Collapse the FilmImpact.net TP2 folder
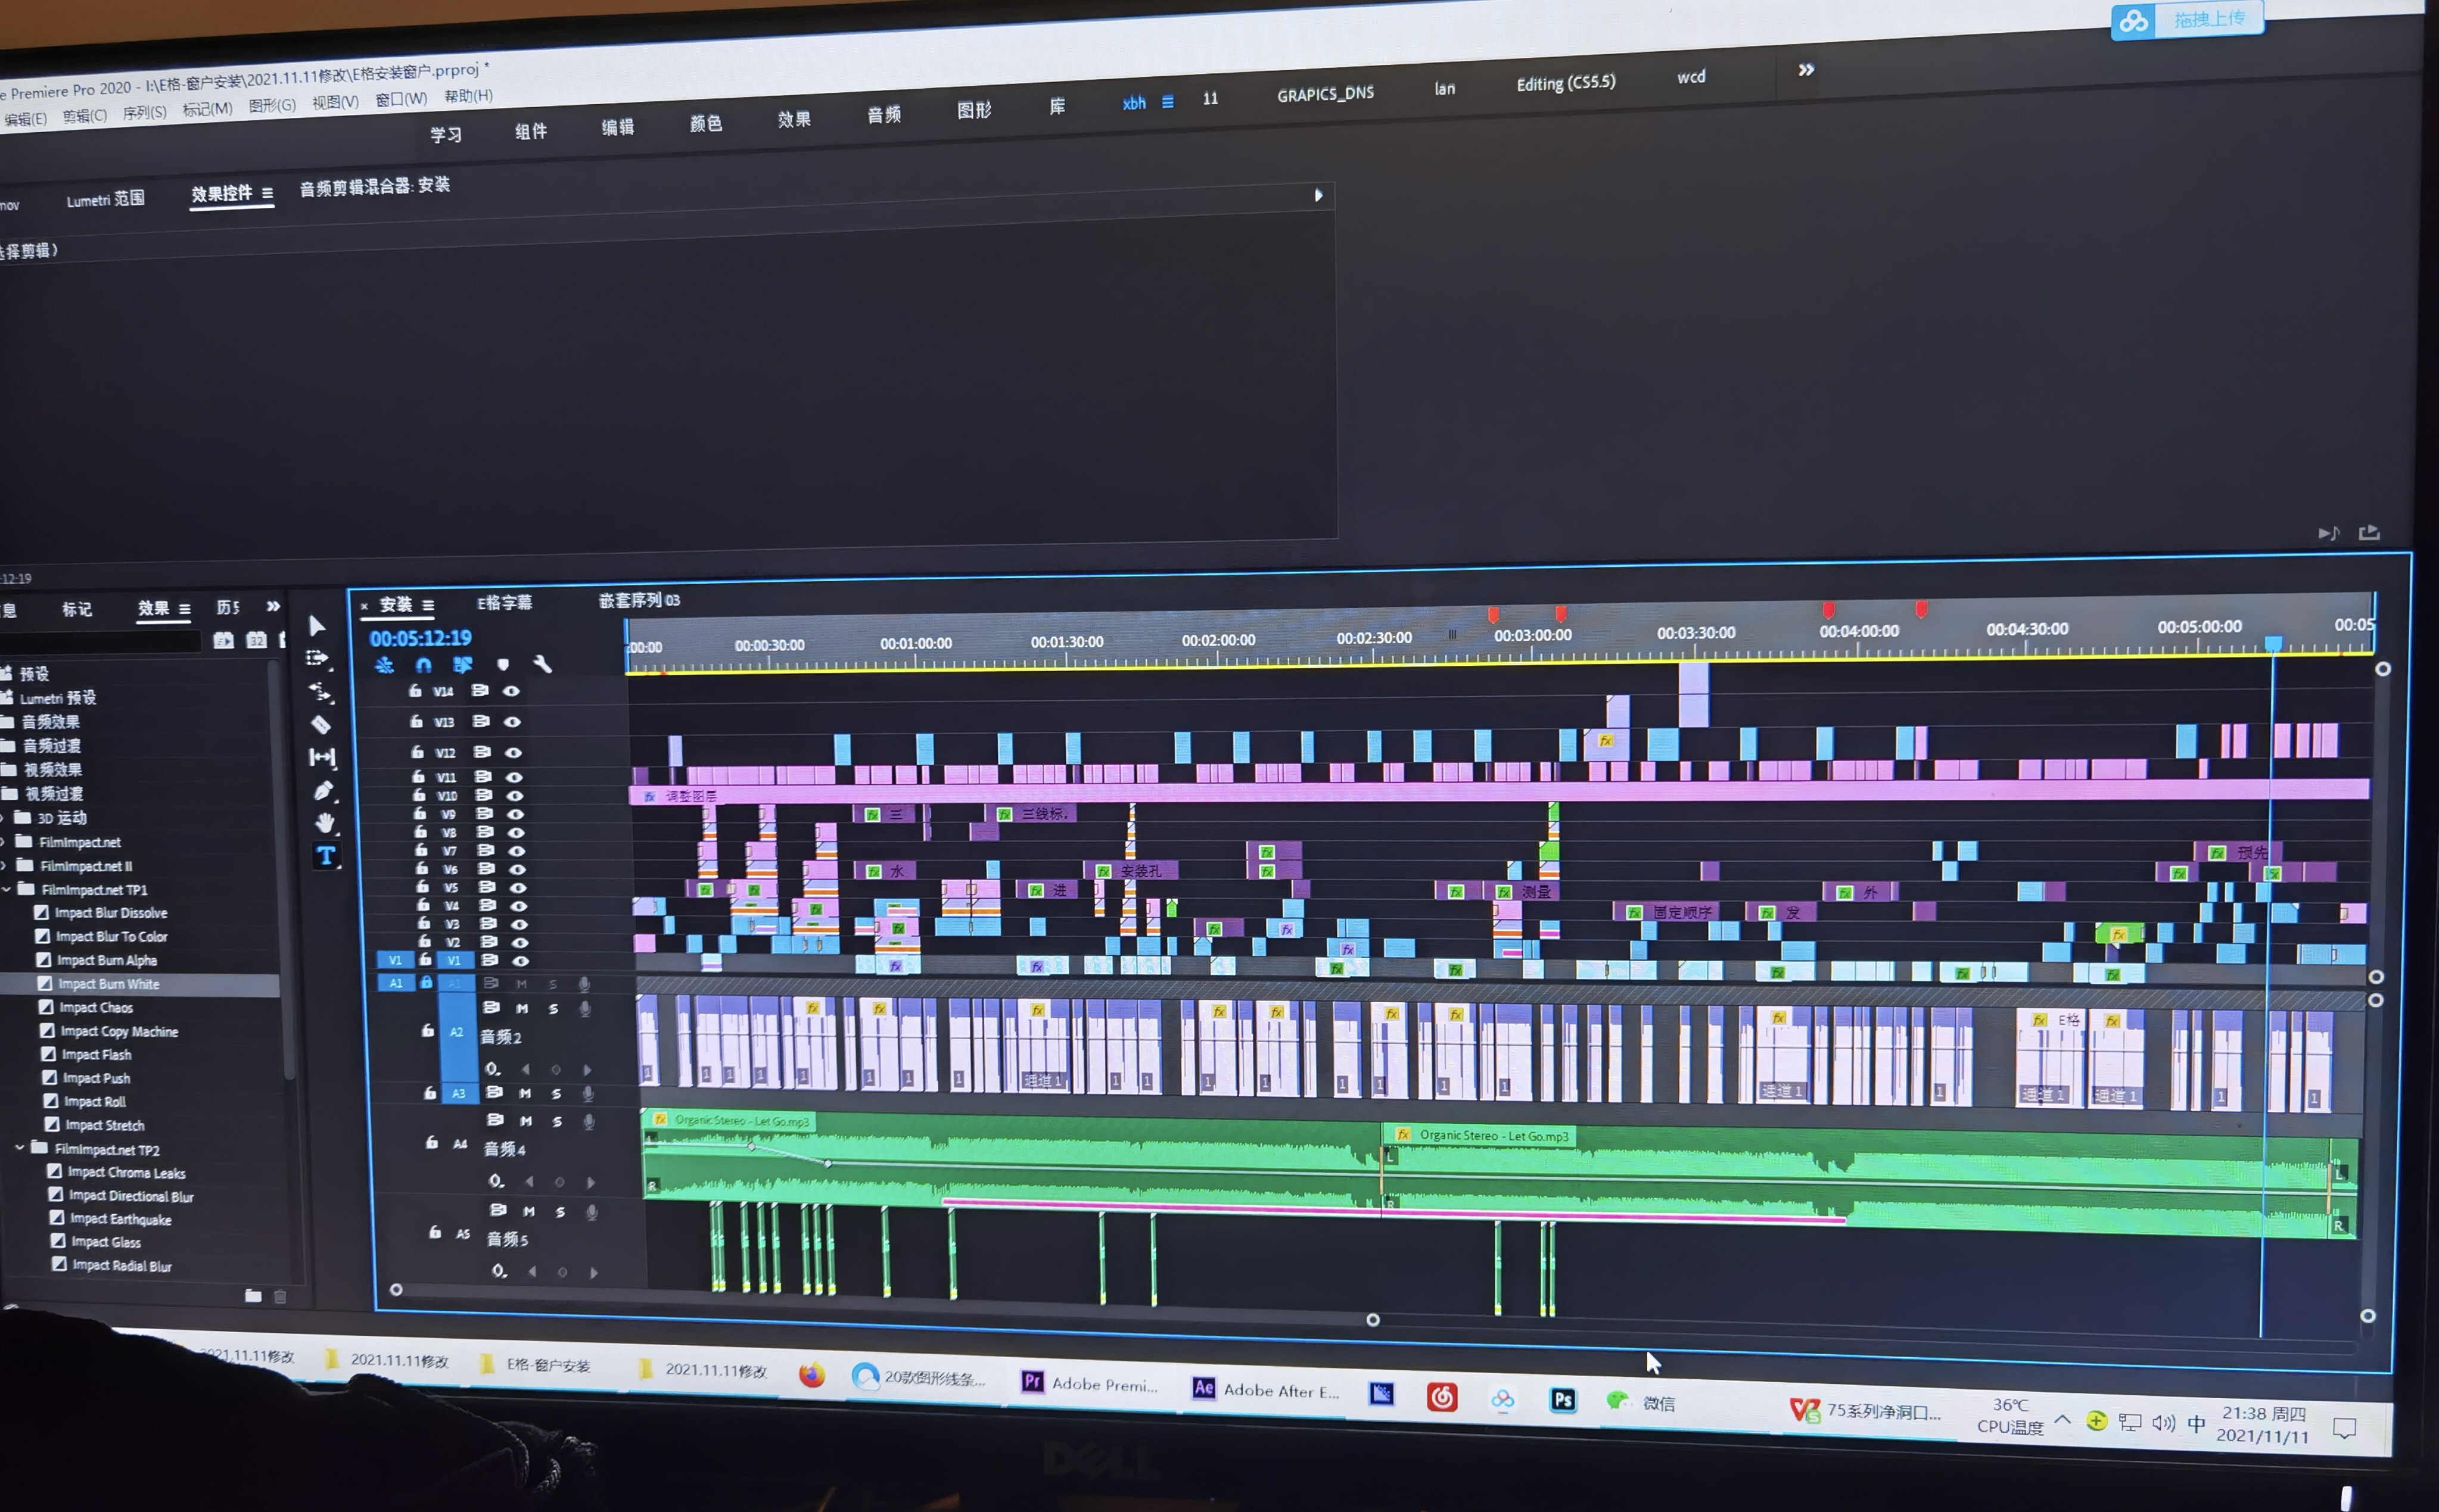Screen dimensions: 2439x1512 coord(20,1148)
